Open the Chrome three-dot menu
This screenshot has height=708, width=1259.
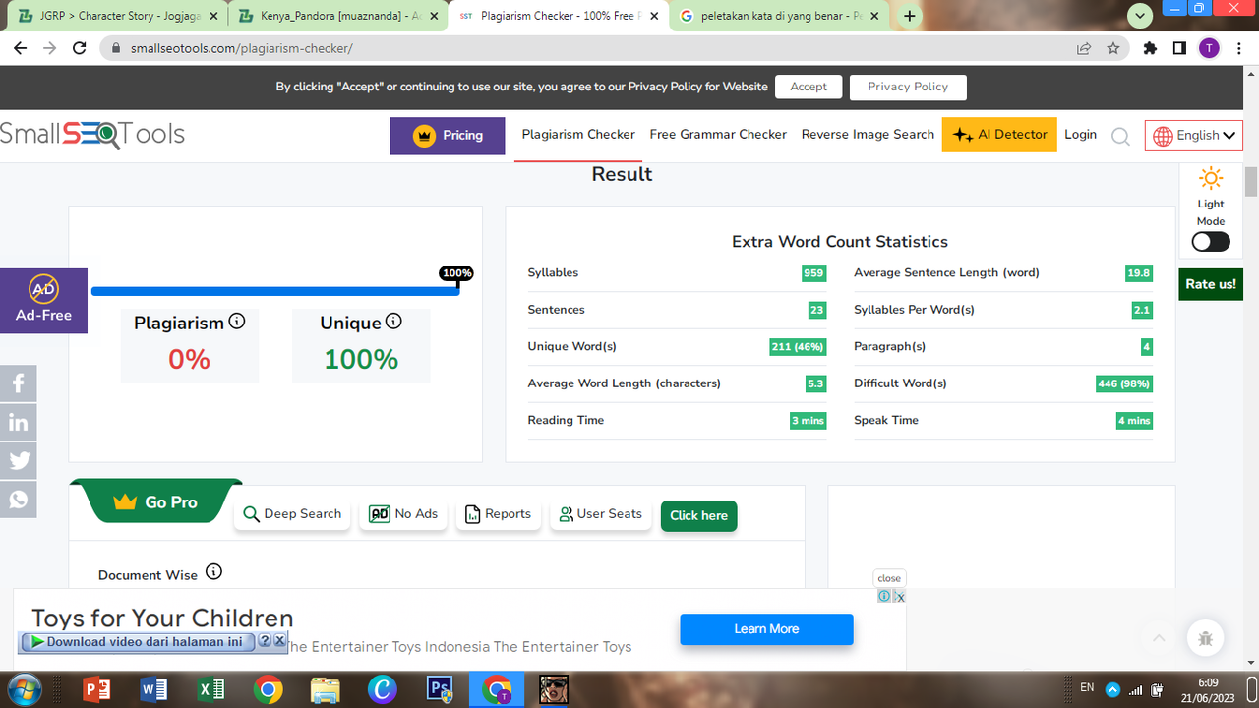pos(1238,48)
